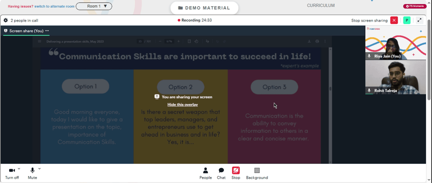Click switch to alternate room link

pos(54,6)
